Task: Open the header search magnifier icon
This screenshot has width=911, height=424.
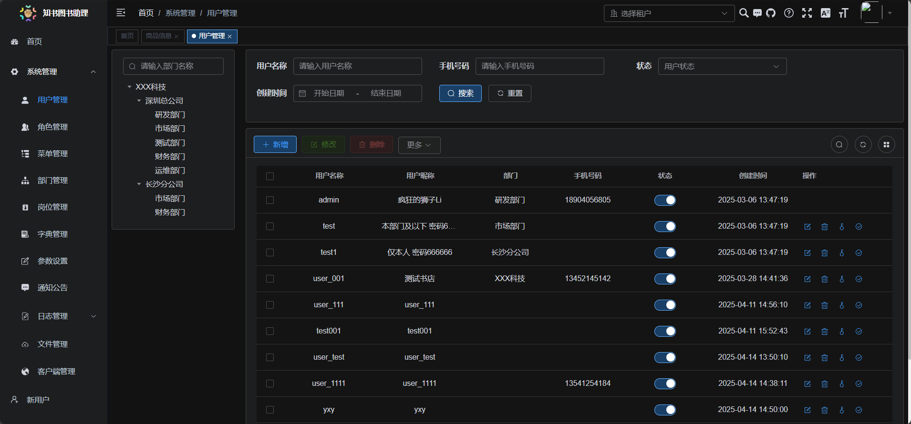Action: [744, 13]
